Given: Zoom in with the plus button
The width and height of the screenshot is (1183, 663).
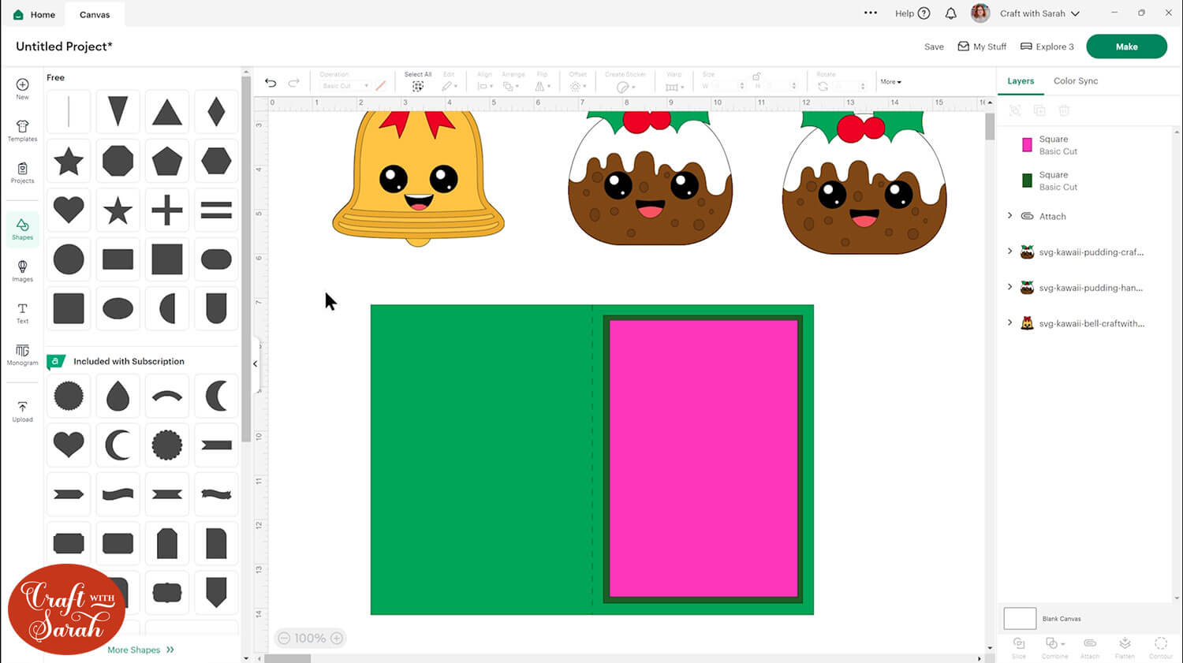Looking at the screenshot, I should coord(337,639).
